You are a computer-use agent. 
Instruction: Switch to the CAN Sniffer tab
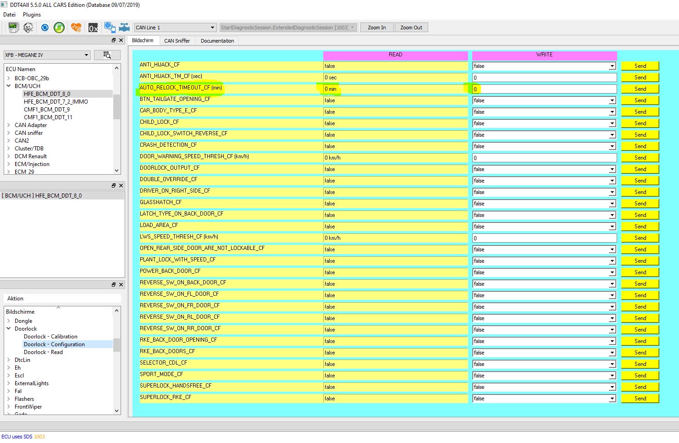click(x=177, y=40)
